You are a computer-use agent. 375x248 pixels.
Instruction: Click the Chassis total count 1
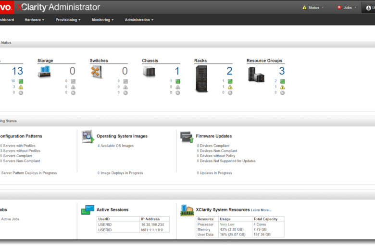point(177,71)
